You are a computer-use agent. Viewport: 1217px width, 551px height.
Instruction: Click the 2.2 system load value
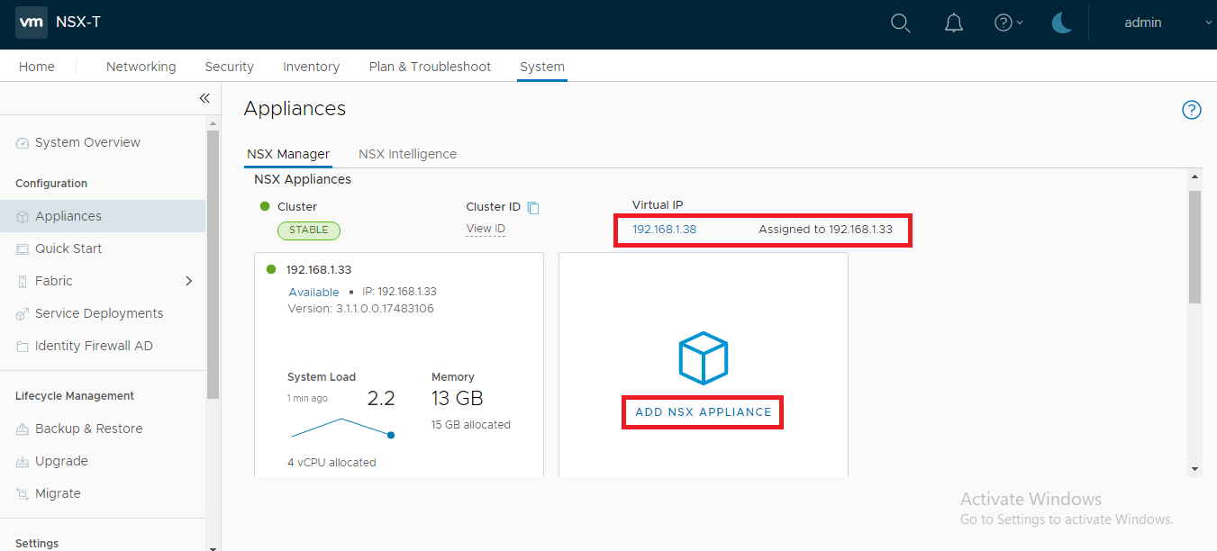tap(380, 398)
